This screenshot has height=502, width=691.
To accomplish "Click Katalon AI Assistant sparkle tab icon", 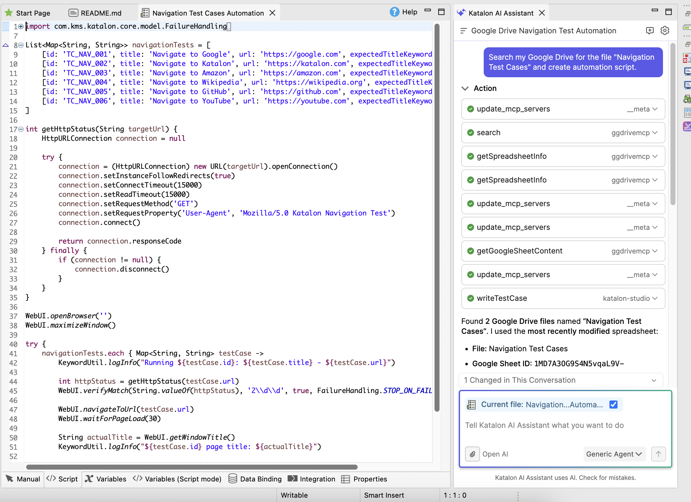I will coord(461,13).
